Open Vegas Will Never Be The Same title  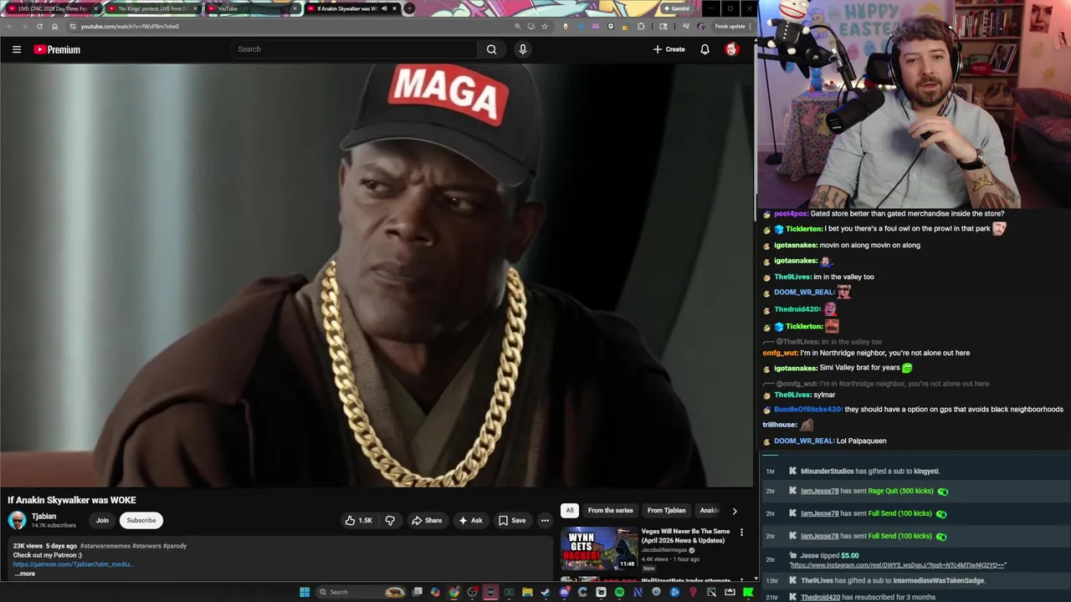685,536
